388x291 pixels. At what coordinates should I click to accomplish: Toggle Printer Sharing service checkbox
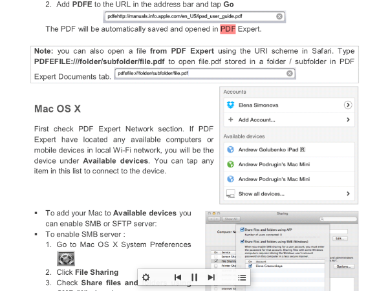pyautogui.click(x=216, y=266)
